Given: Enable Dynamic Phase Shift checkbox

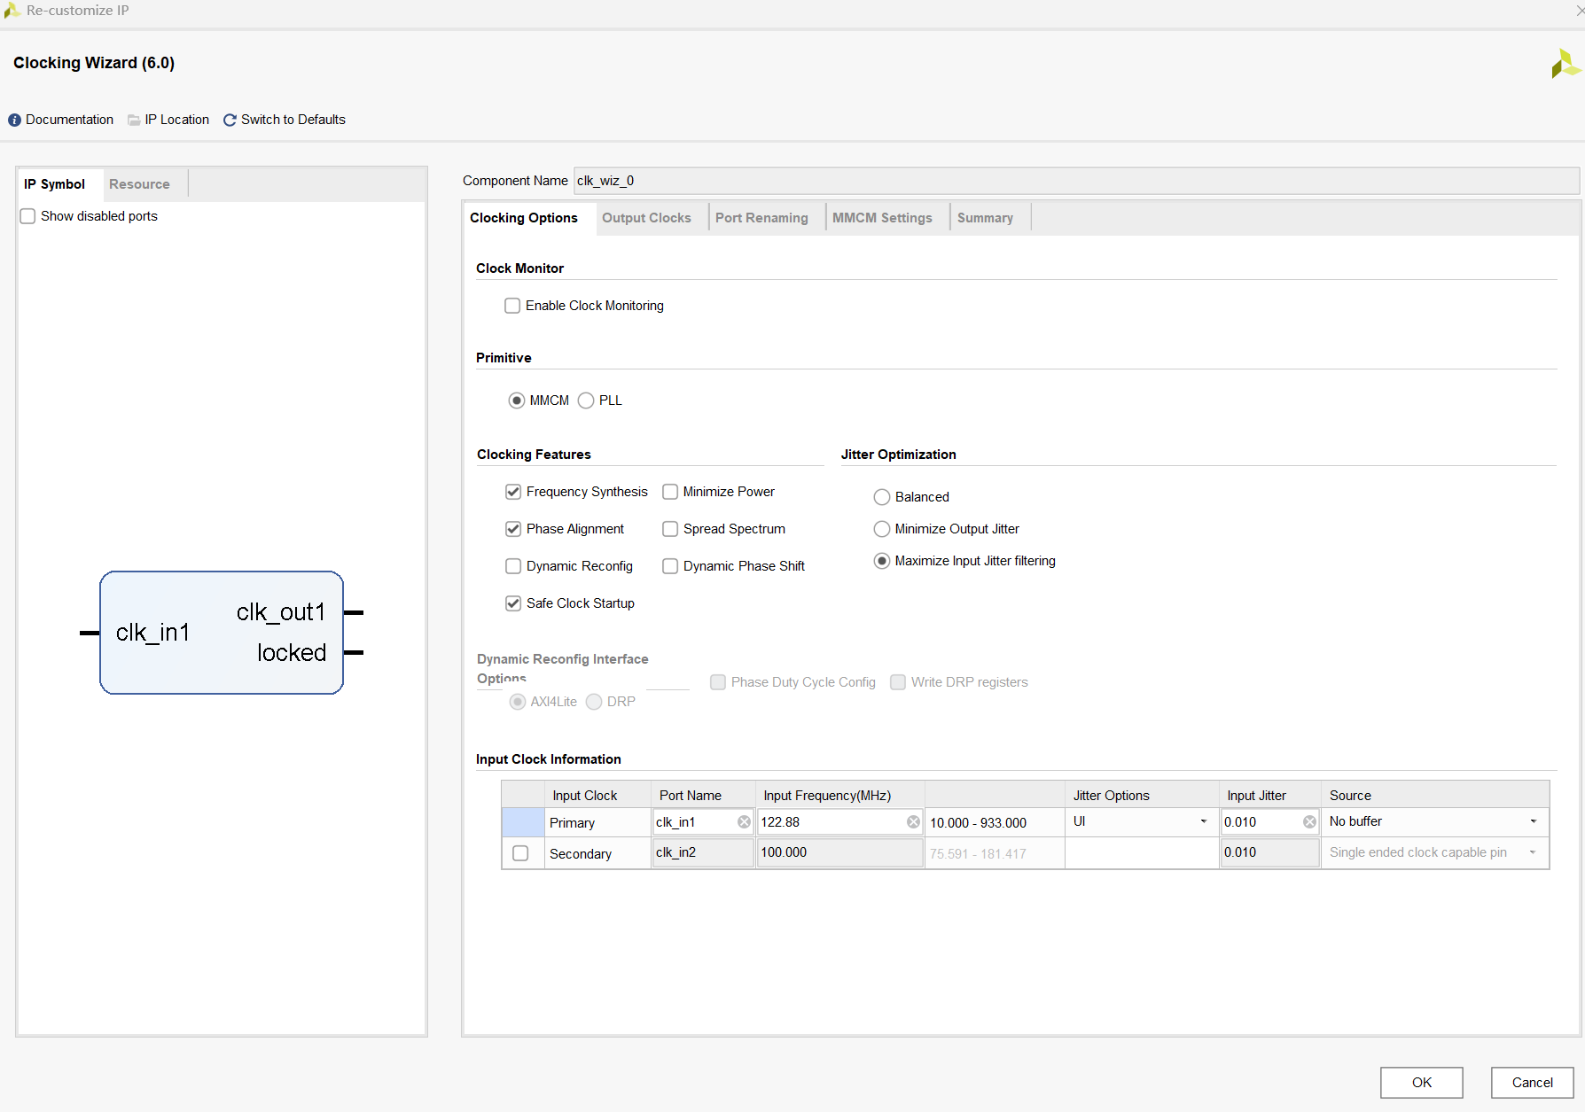Looking at the screenshot, I should (x=670, y=566).
